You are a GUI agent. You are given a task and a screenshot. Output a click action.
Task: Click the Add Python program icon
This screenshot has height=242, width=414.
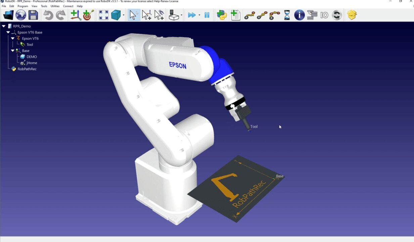[222, 15]
